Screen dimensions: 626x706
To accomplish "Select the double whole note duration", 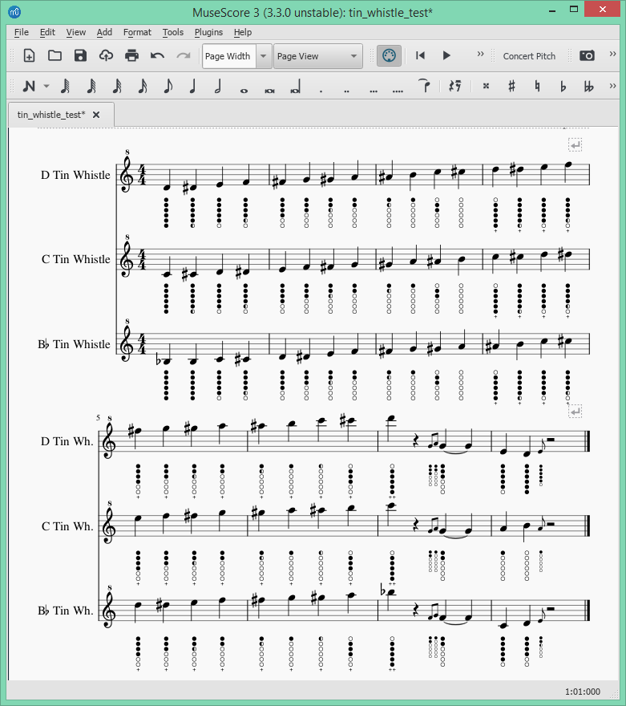I will click(269, 91).
